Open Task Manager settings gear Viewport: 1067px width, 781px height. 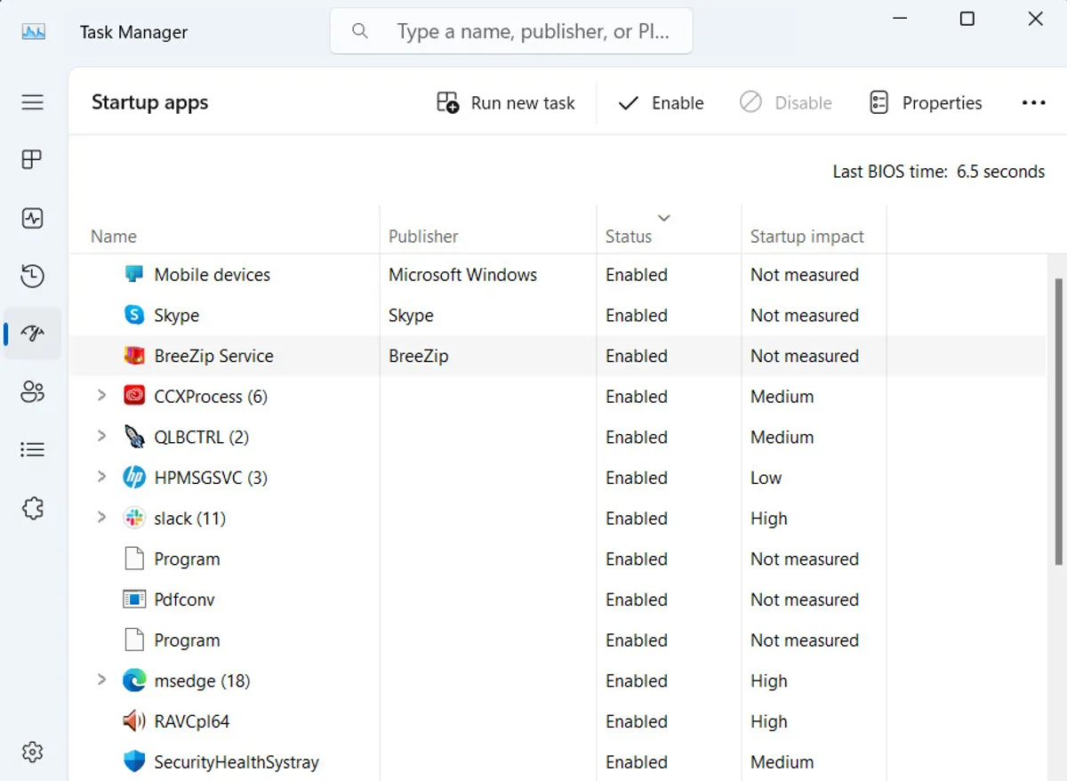(33, 752)
